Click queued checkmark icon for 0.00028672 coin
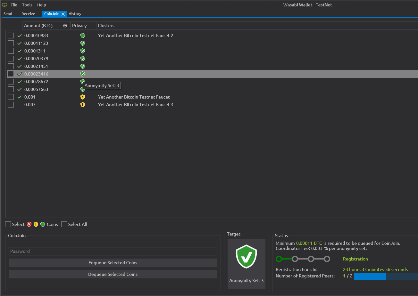The image size is (418, 296). (20, 82)
